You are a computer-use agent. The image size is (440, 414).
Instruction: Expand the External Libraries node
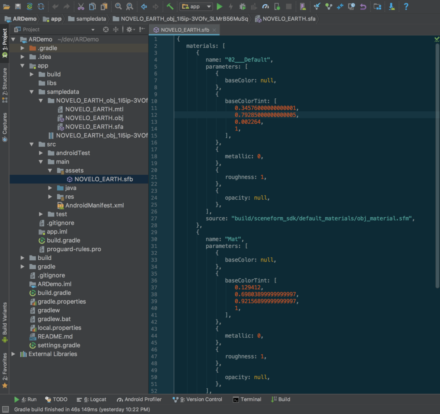point(13,354)
